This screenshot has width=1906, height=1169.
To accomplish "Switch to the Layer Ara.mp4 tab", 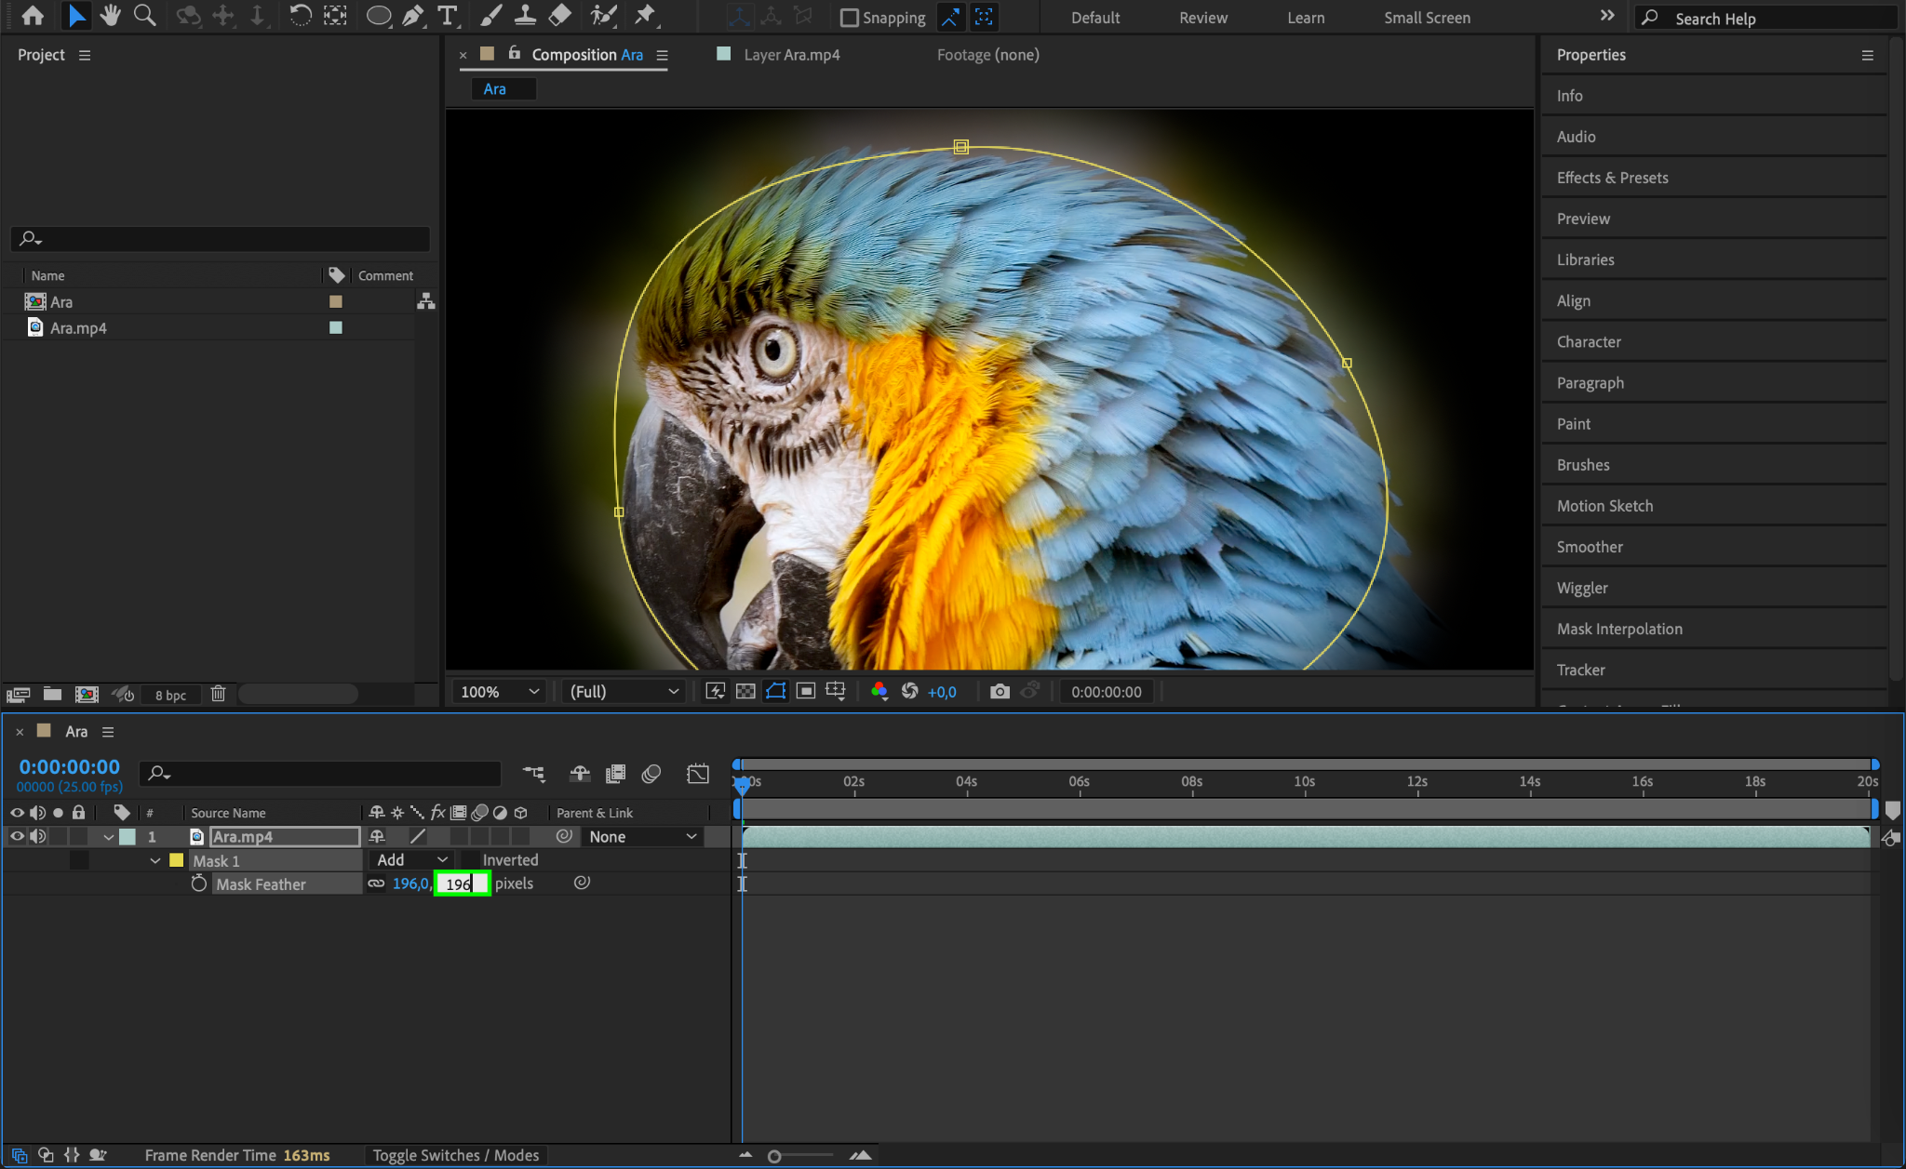I will pyautogui.click(x=791, y=55).
